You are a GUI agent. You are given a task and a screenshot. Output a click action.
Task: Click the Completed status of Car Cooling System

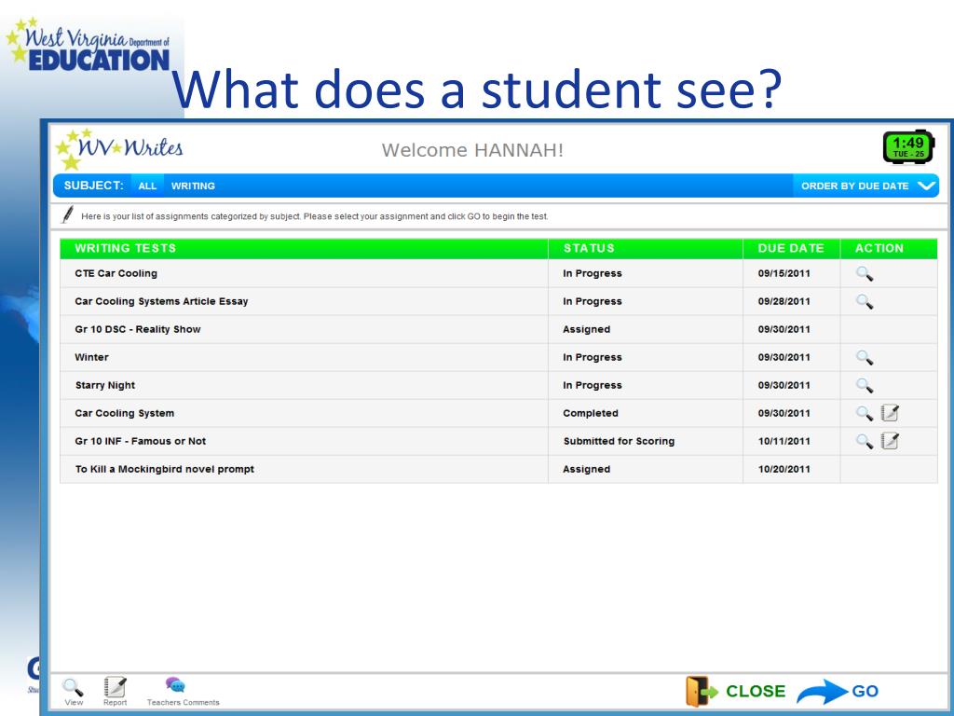pyautogui.click(x=590, y=413)
